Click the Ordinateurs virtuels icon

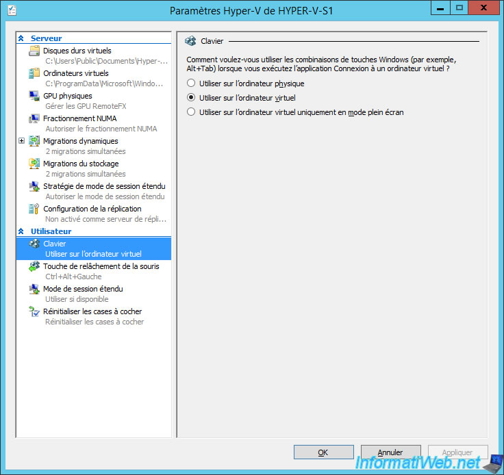34,73
